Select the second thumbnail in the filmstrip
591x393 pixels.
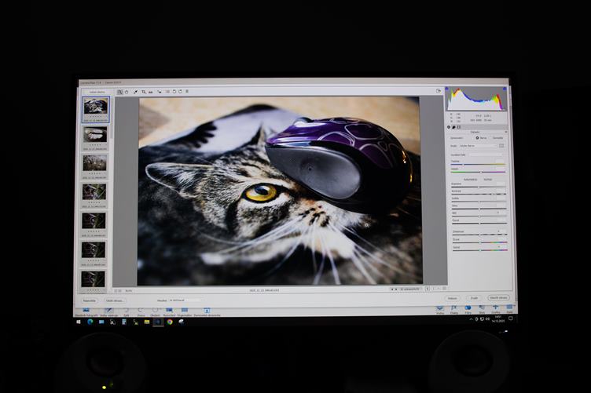coord(94,134)
